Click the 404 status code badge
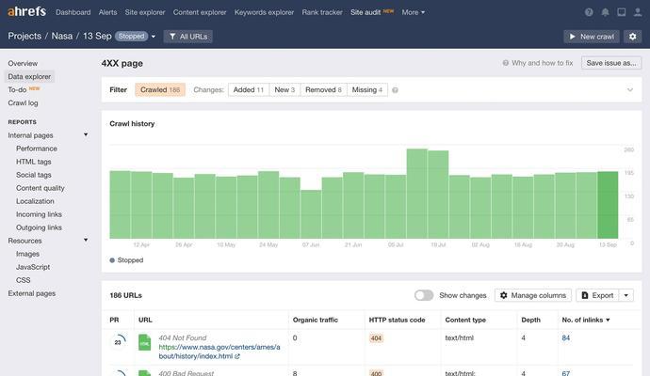This screenshot has width=650, height=376. pyautogui.click(x=376, y=338)
